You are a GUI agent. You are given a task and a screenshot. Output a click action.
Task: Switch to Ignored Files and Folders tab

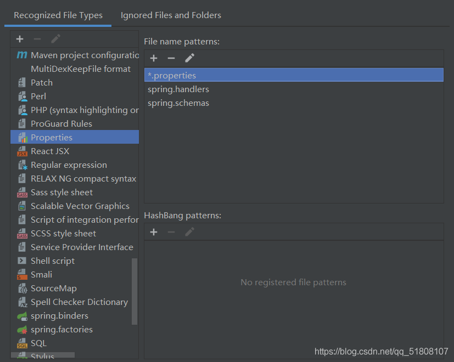click(x=171, y=15)
